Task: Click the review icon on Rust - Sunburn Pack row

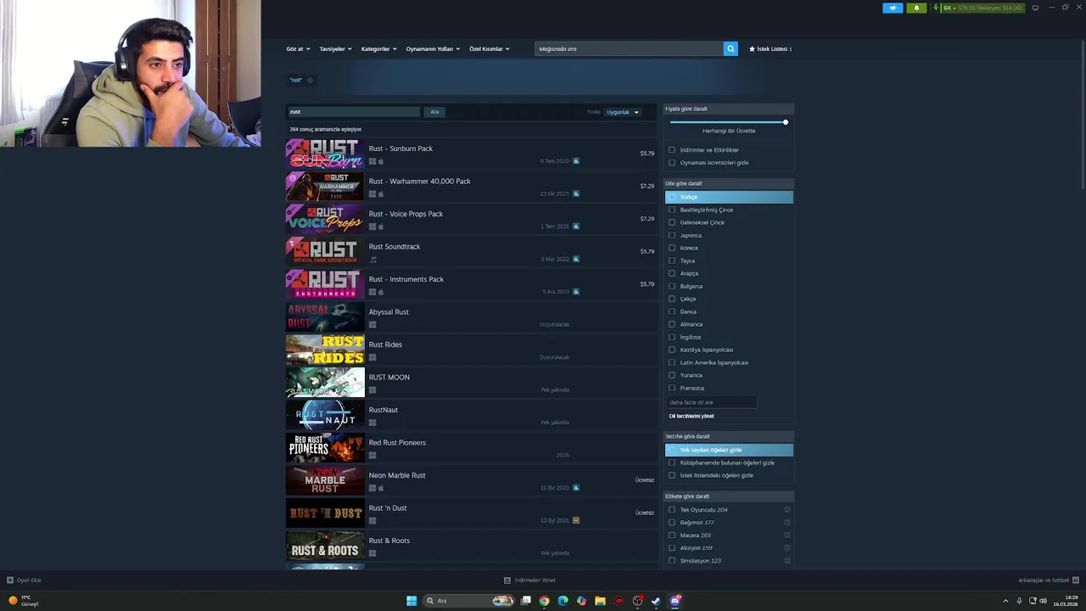Action: [x=576, y=160]
